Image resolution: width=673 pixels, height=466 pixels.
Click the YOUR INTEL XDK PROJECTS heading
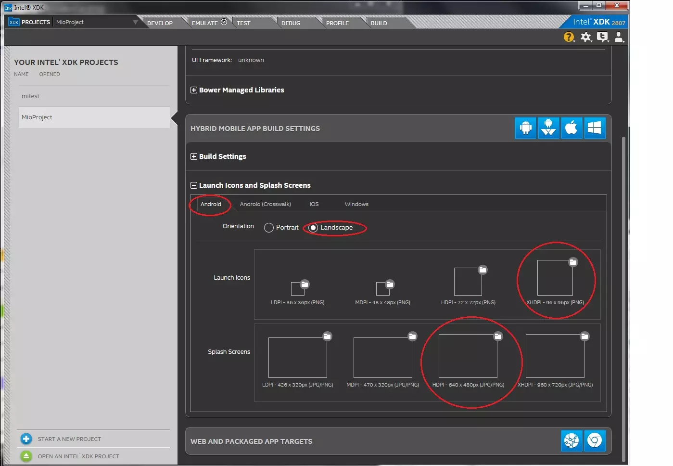66,63
